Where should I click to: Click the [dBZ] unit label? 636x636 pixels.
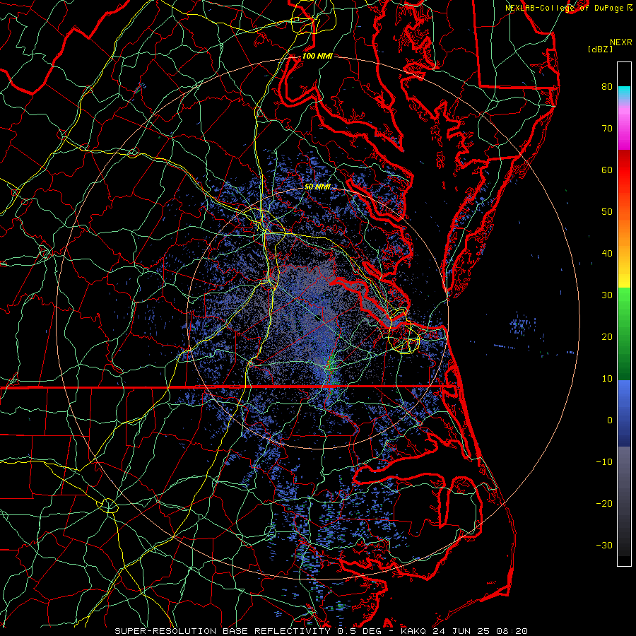tap(600, 49)
